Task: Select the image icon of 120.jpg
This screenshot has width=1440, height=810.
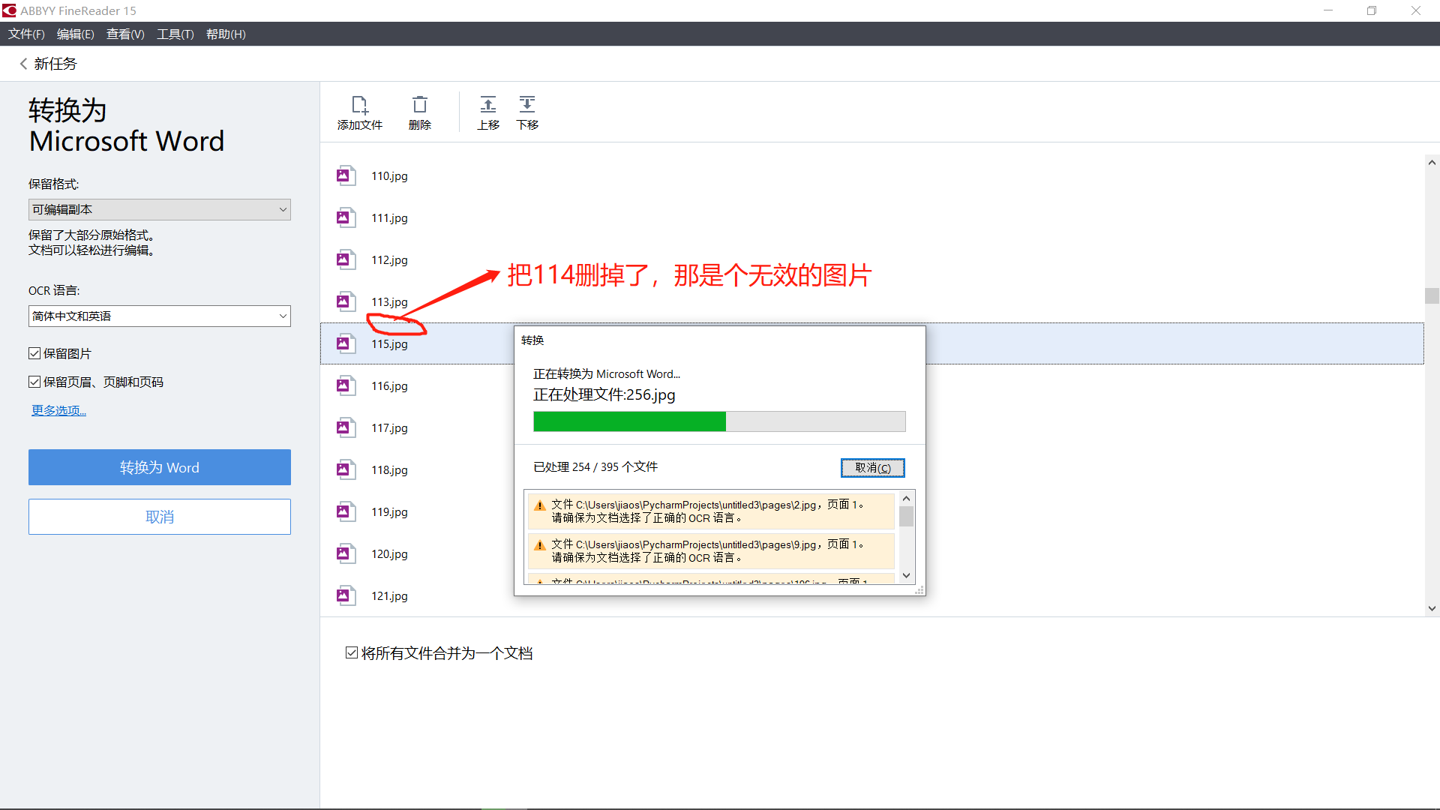Action: coord(345,553)
